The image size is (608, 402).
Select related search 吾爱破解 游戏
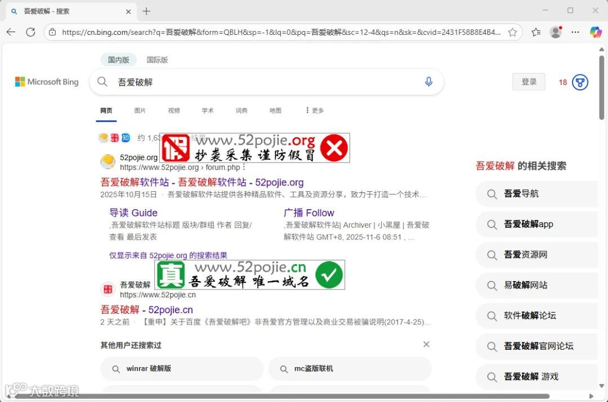click(x=537, y=377)
